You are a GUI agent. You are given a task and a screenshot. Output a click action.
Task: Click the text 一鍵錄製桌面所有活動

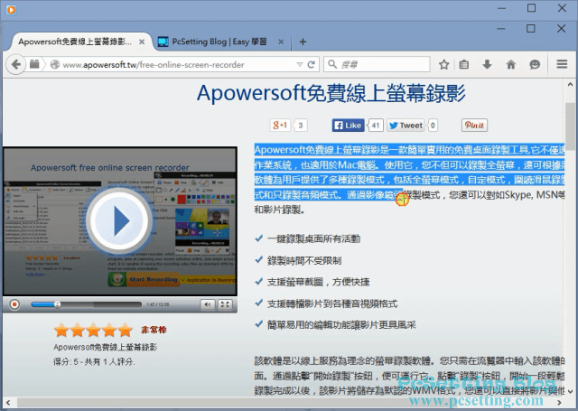click(x=313, y=238)
